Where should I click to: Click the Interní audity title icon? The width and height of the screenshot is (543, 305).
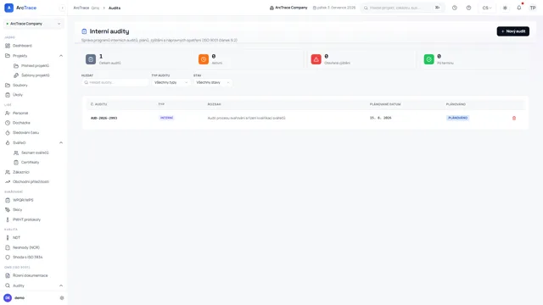point(84,31)
